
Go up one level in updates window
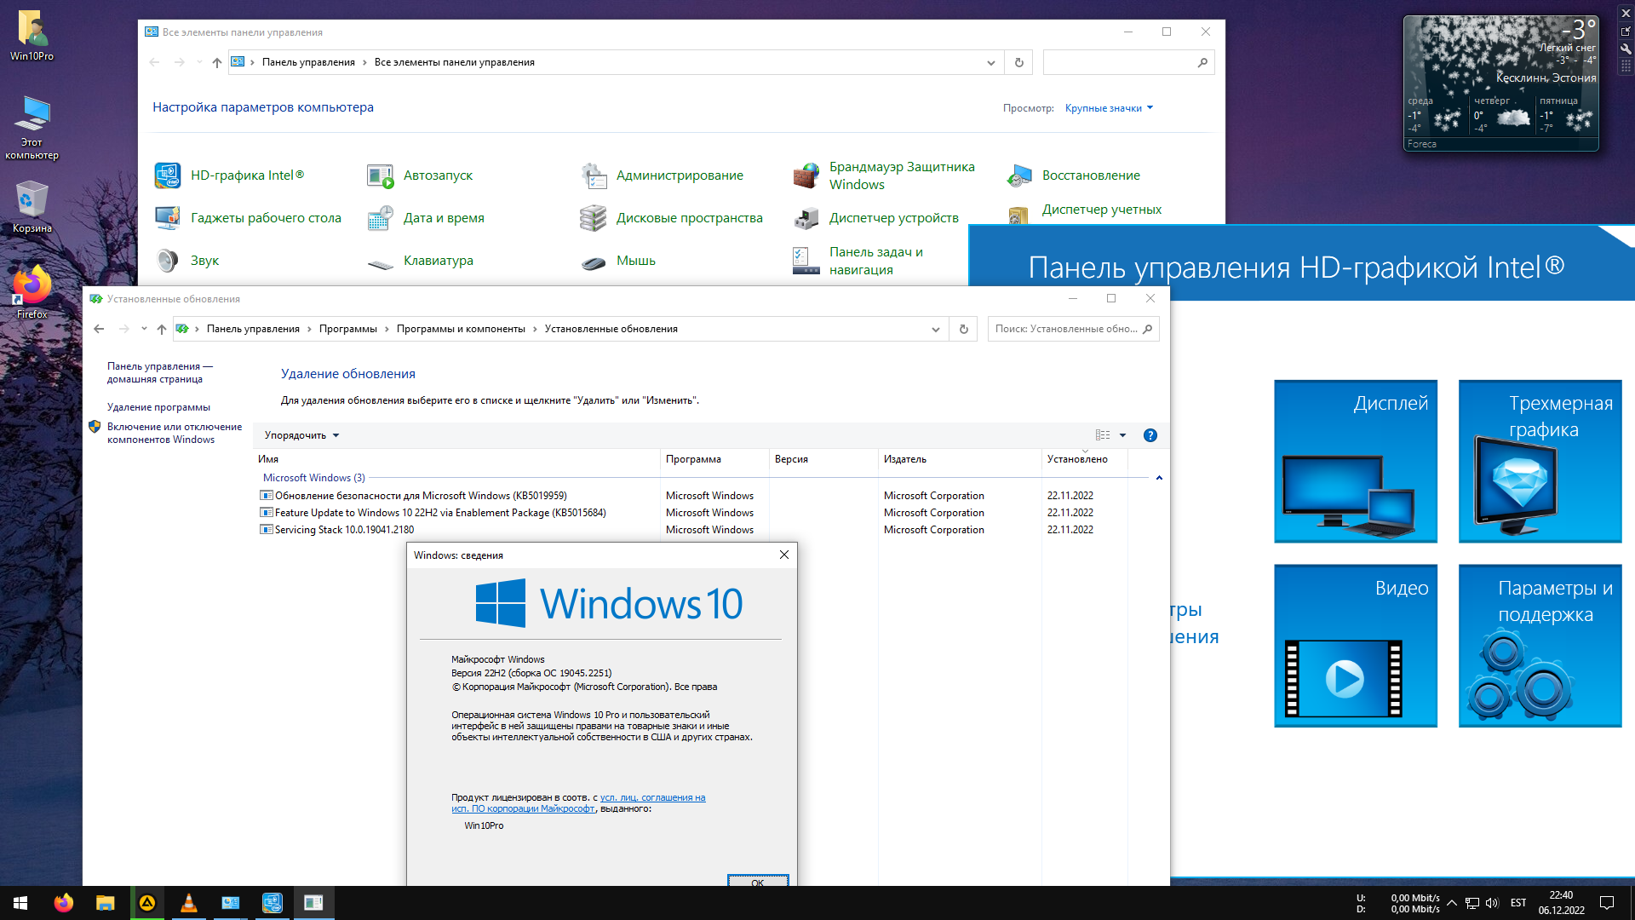162,329
